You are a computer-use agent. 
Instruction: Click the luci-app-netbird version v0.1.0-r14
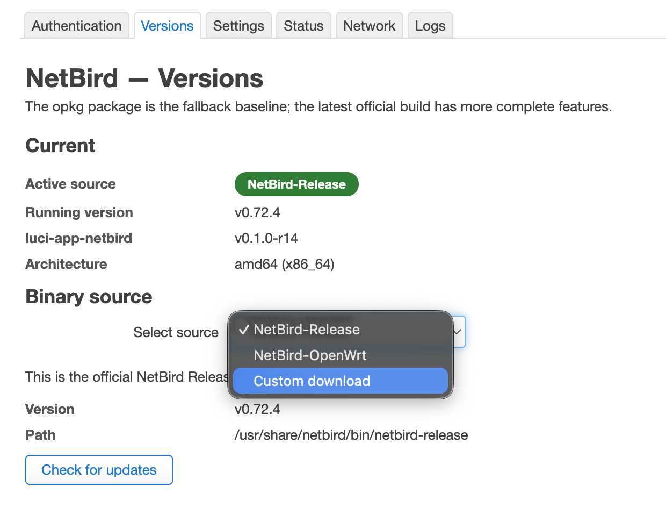(266, 238)
